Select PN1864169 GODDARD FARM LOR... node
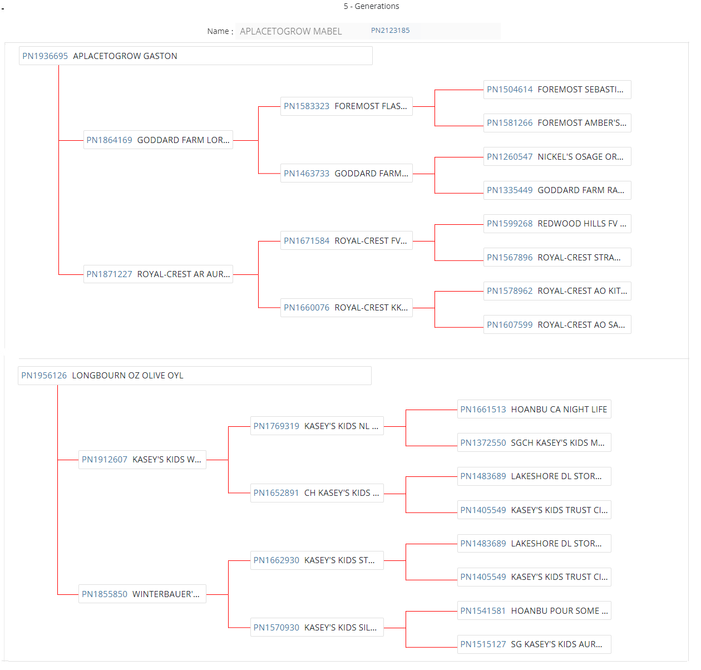701x670 pixels. pyautogui.click(x=158, y=140)
